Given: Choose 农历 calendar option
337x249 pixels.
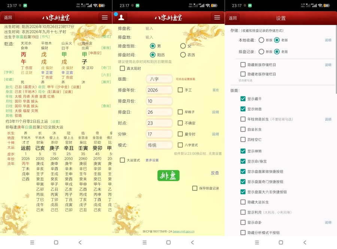Looking at the screenshot, I should (x=183, y=55).
